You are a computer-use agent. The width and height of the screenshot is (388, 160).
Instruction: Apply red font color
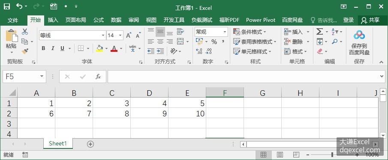114,48
